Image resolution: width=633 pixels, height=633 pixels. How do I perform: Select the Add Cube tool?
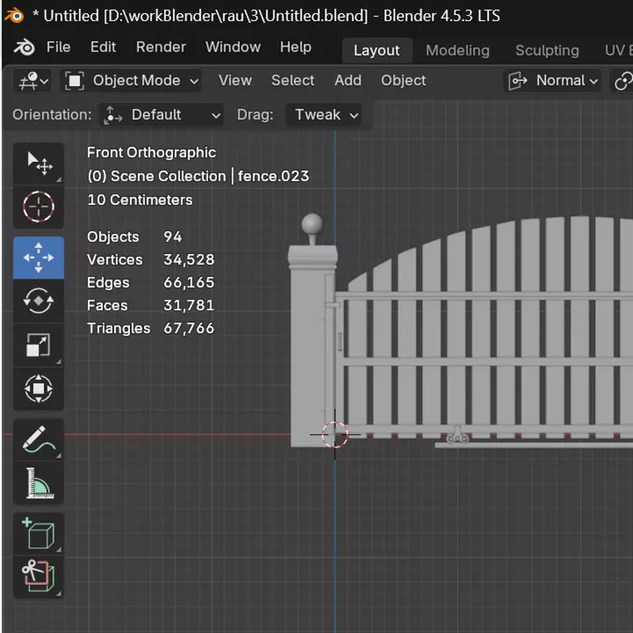[39, 534]
